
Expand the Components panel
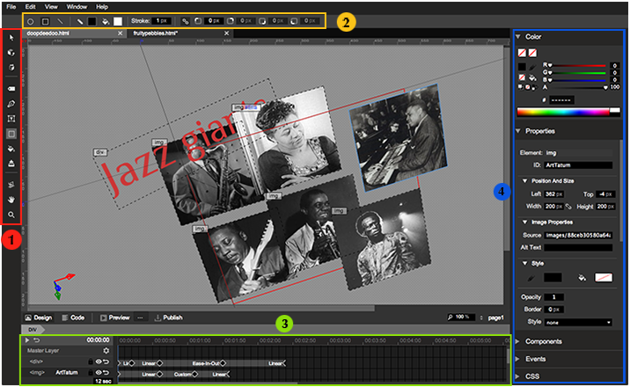(518, 341)
